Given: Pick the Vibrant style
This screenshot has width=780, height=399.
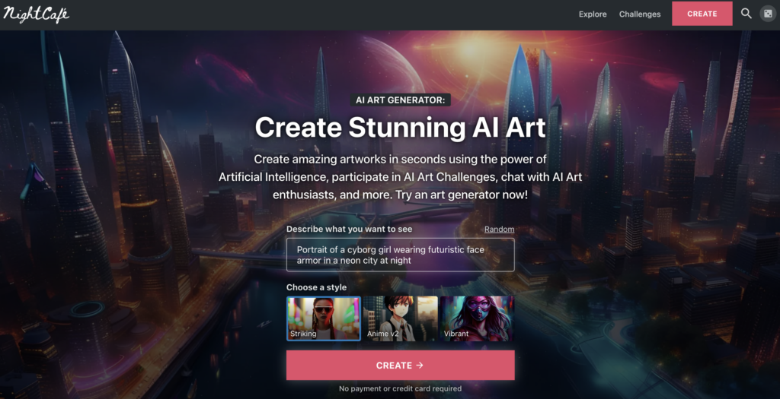Looking at the screenshot, I should (477, 318).
